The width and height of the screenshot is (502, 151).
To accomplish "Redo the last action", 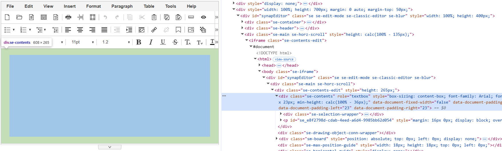I will (117, 17).
